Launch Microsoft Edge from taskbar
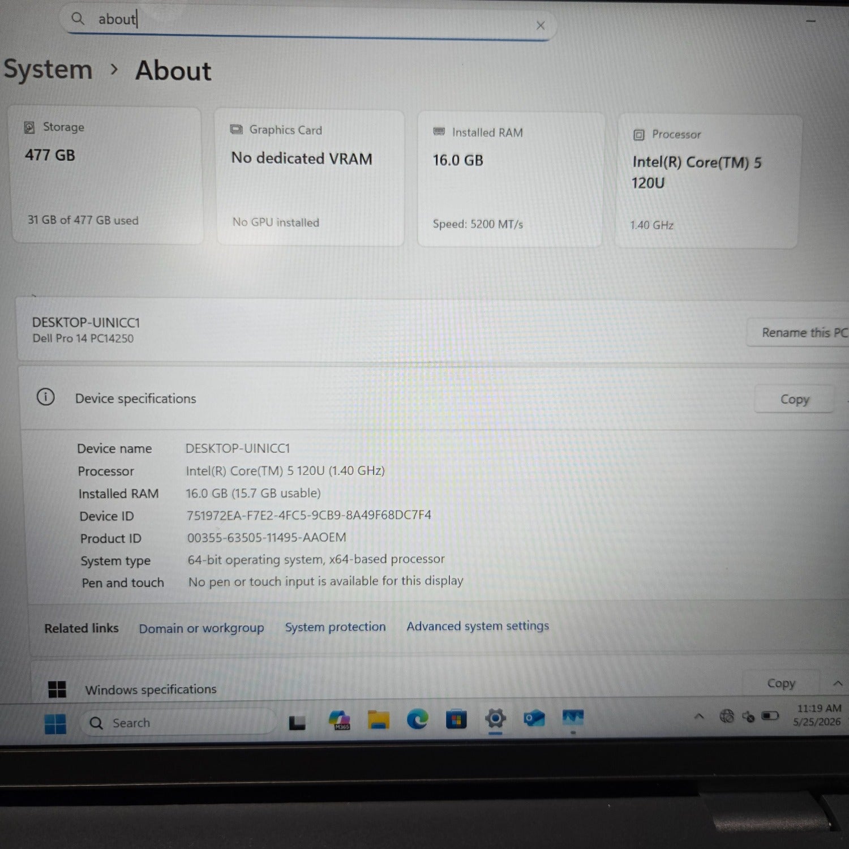Screen dimensions: 849x849 click(418, 719)
